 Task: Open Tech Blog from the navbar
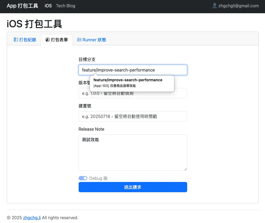pyautogui.click(x=65, y=6)
